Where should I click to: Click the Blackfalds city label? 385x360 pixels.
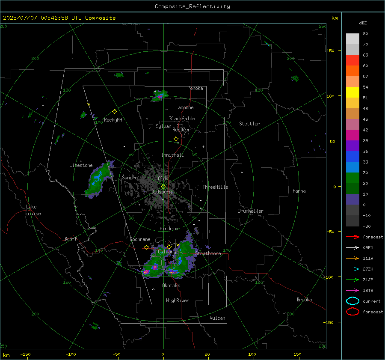click(182, 119)
